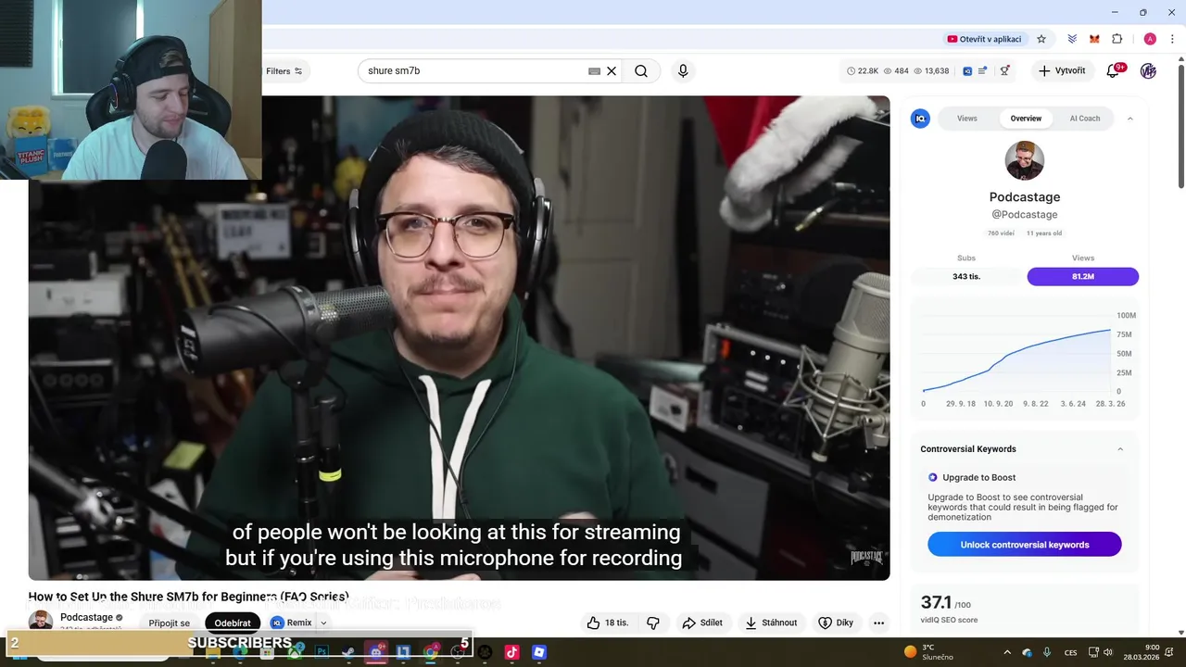Click into the 'shure sm7b' search field
This screenshot has height=667, width=1186.
click(473, 71)
